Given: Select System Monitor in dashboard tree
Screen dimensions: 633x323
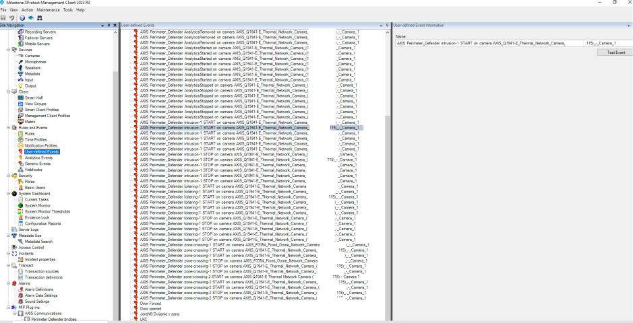Looking at the screenshot, I should coord(37,206).
